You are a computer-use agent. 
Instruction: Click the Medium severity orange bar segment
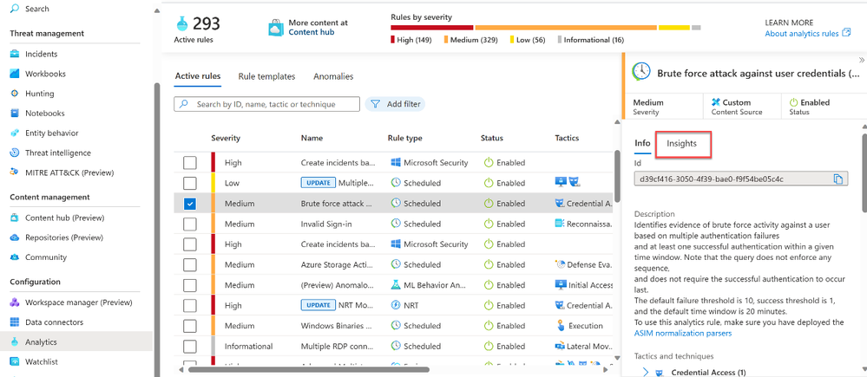click(566, 28)
